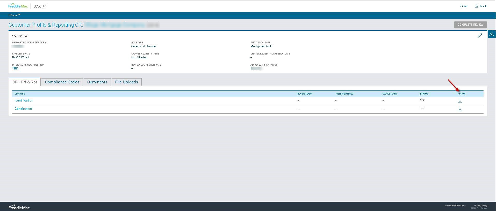Click the Follow Up Flags column header

pos(344,94)
